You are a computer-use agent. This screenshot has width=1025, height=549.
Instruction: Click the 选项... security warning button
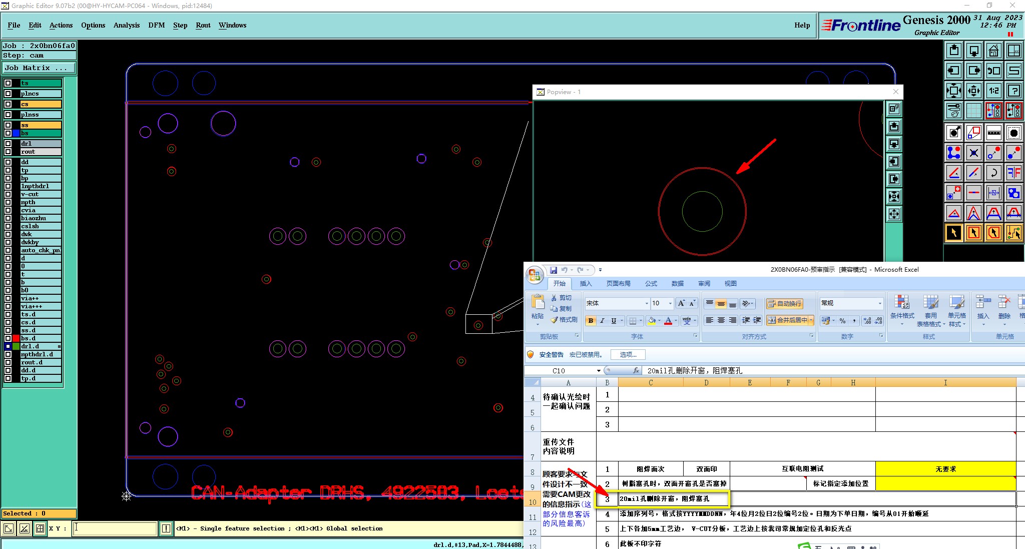click(628, 355)
